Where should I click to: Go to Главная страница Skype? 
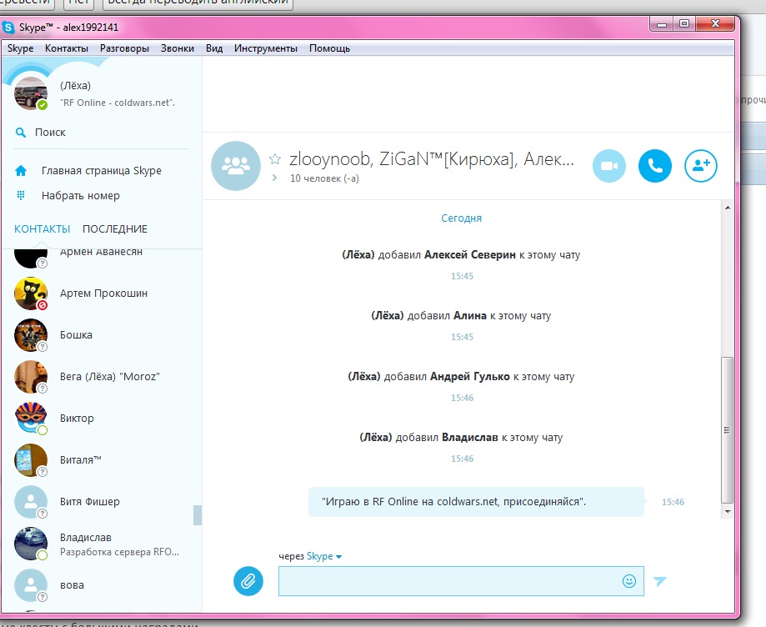click(x=101, y=171)
